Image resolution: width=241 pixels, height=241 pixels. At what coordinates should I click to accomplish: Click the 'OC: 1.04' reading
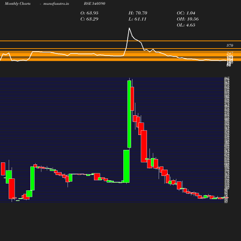pyautogui.click(x=186, y=13)
